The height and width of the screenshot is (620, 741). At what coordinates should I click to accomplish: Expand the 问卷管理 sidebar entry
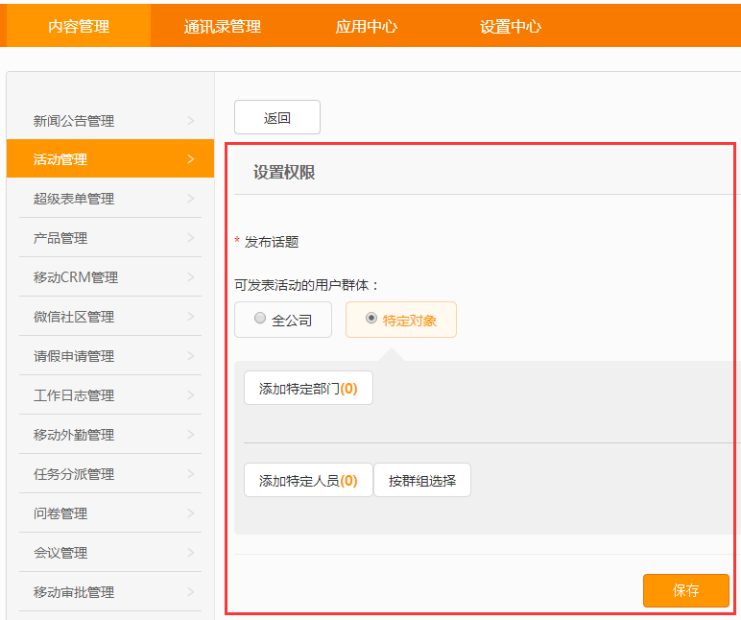click(110, 513)
